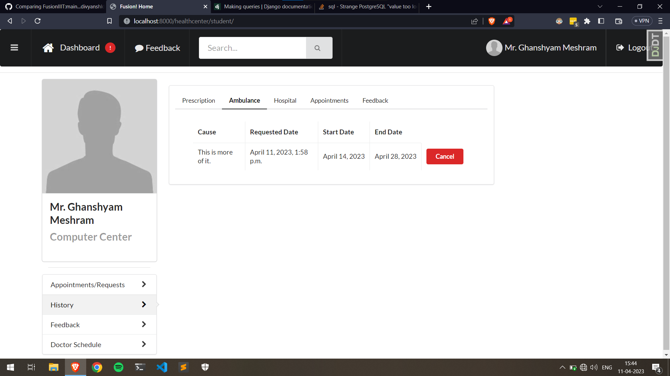Expand the Appointments/Requests sidebar item
The image size is (670, 376).
pos(99,285)
